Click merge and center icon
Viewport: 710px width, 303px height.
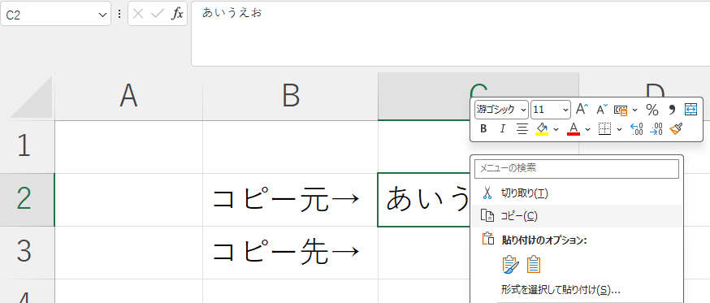(691, 109)
